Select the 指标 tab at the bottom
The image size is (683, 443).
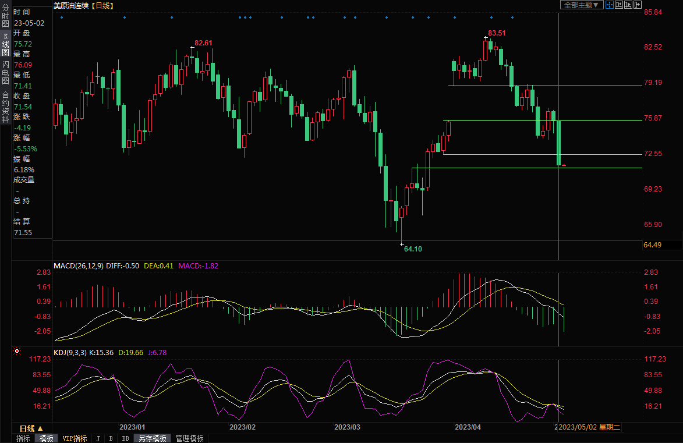[x=23, y=438]
